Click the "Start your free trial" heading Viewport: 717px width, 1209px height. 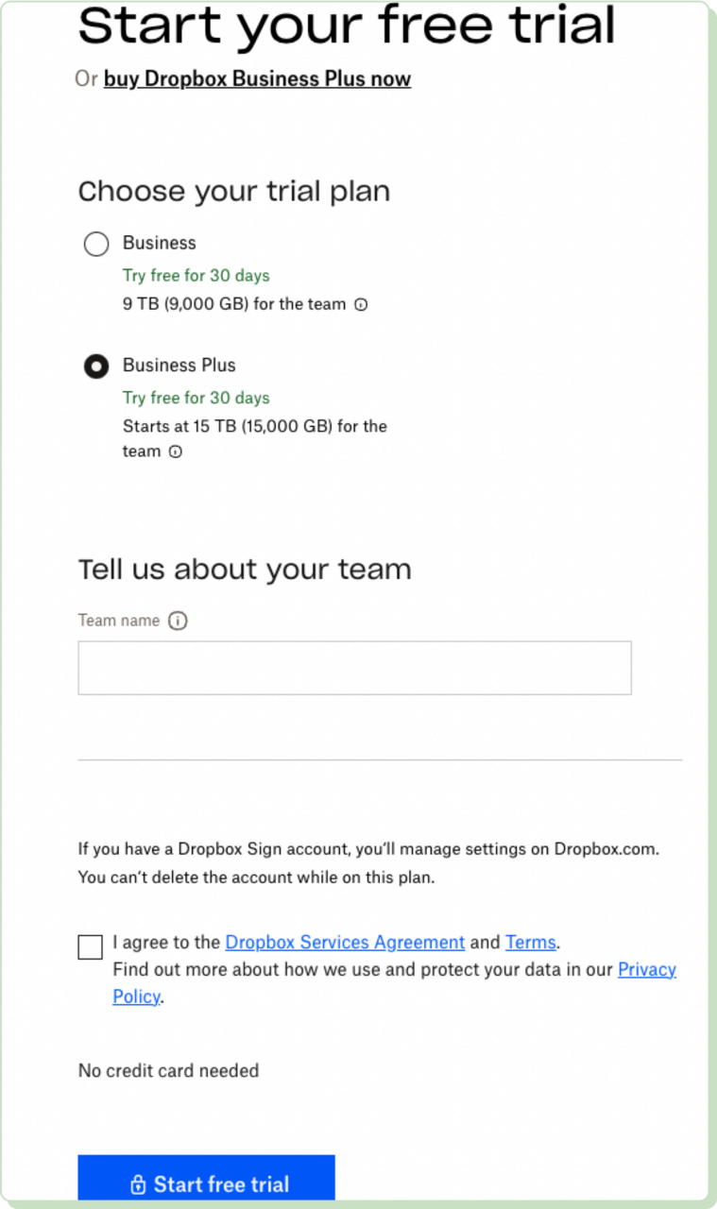(348, 28)
